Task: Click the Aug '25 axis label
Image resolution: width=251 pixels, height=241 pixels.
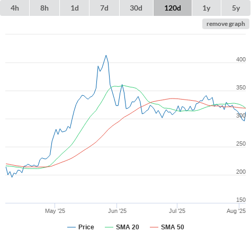Action: click(x=236, y=211)
